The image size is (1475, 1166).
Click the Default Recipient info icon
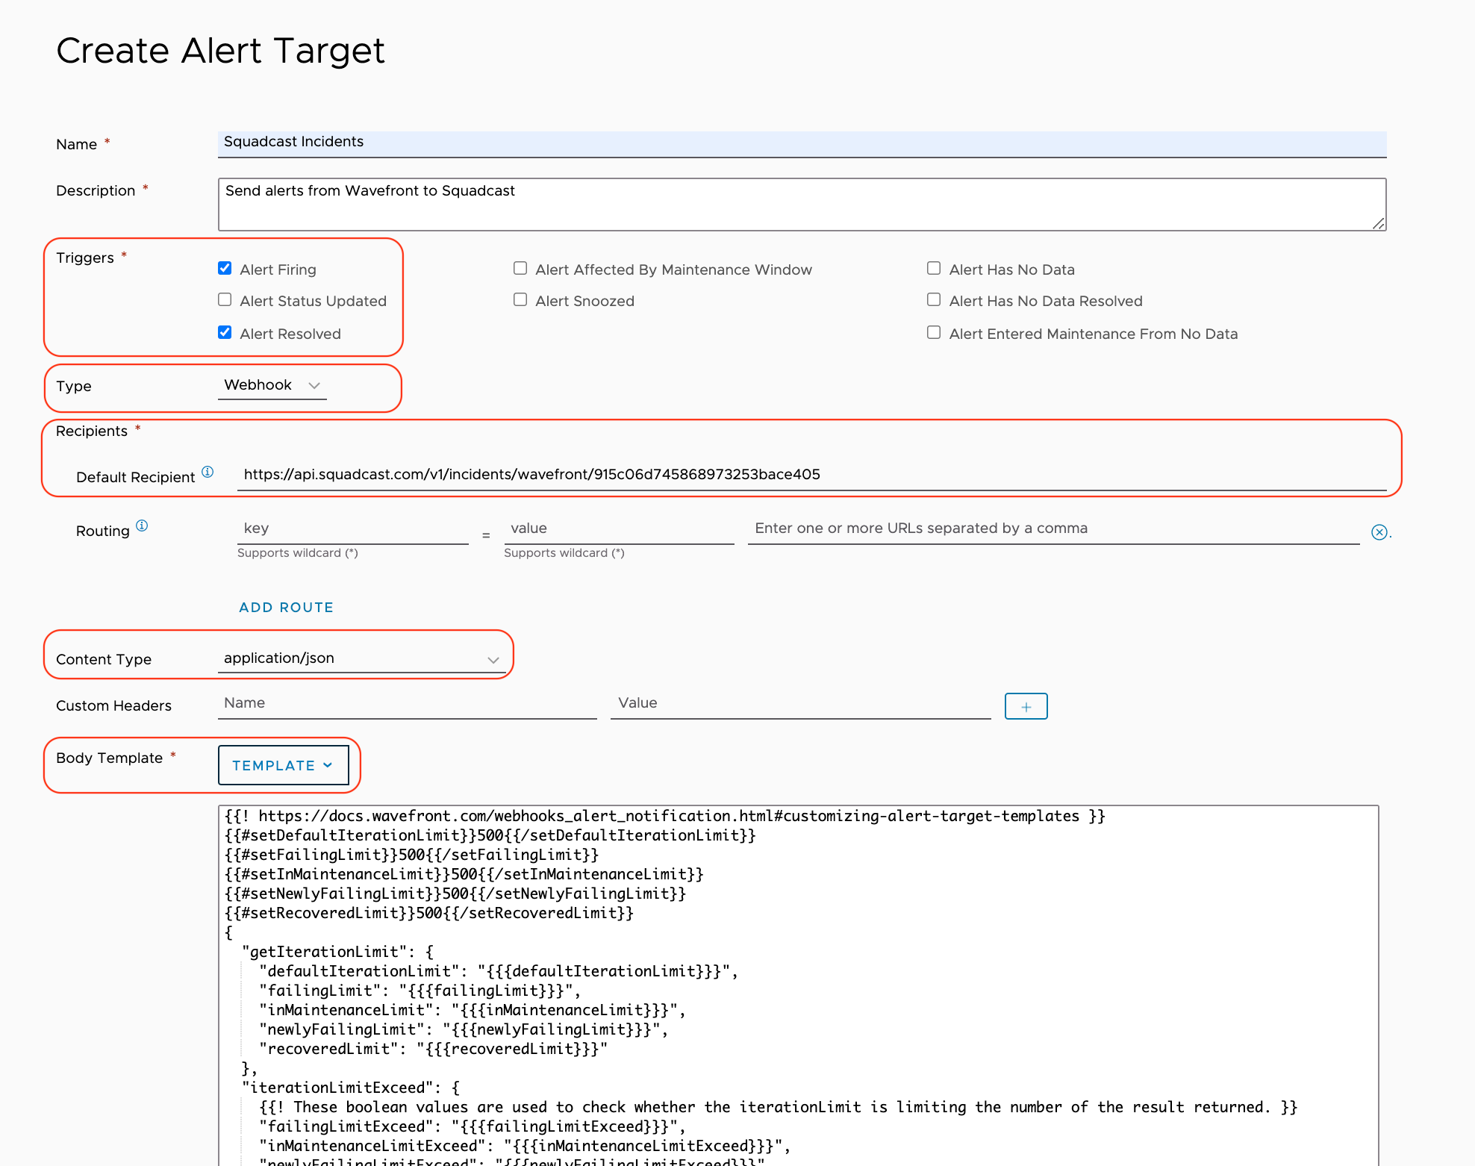click(208, 472)
